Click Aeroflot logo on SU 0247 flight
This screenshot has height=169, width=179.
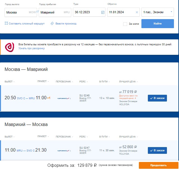(64, 151)
